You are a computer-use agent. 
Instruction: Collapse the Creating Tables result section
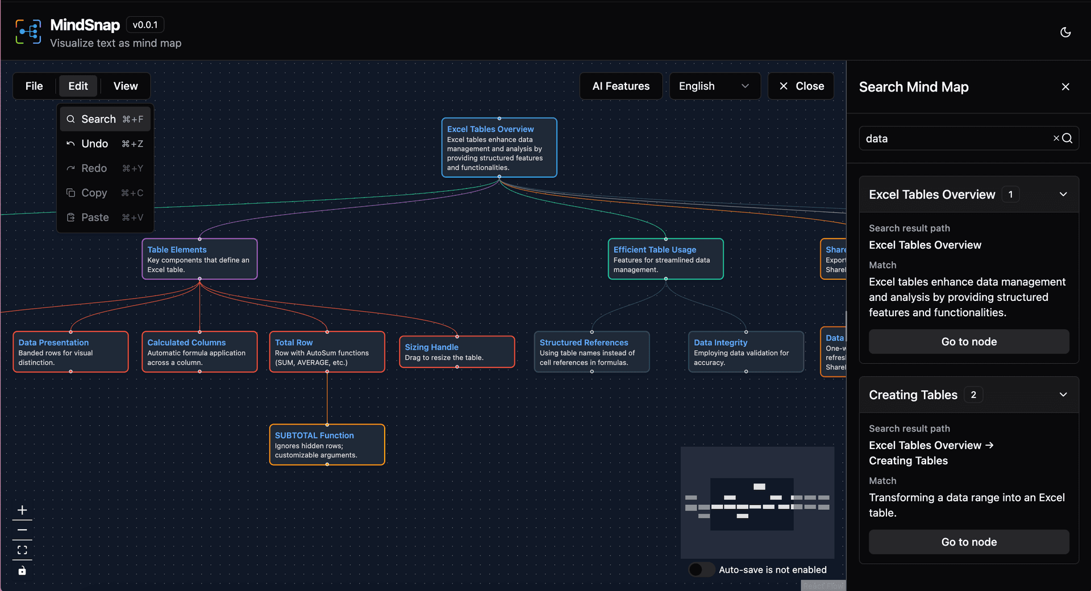click(1063, 395)
